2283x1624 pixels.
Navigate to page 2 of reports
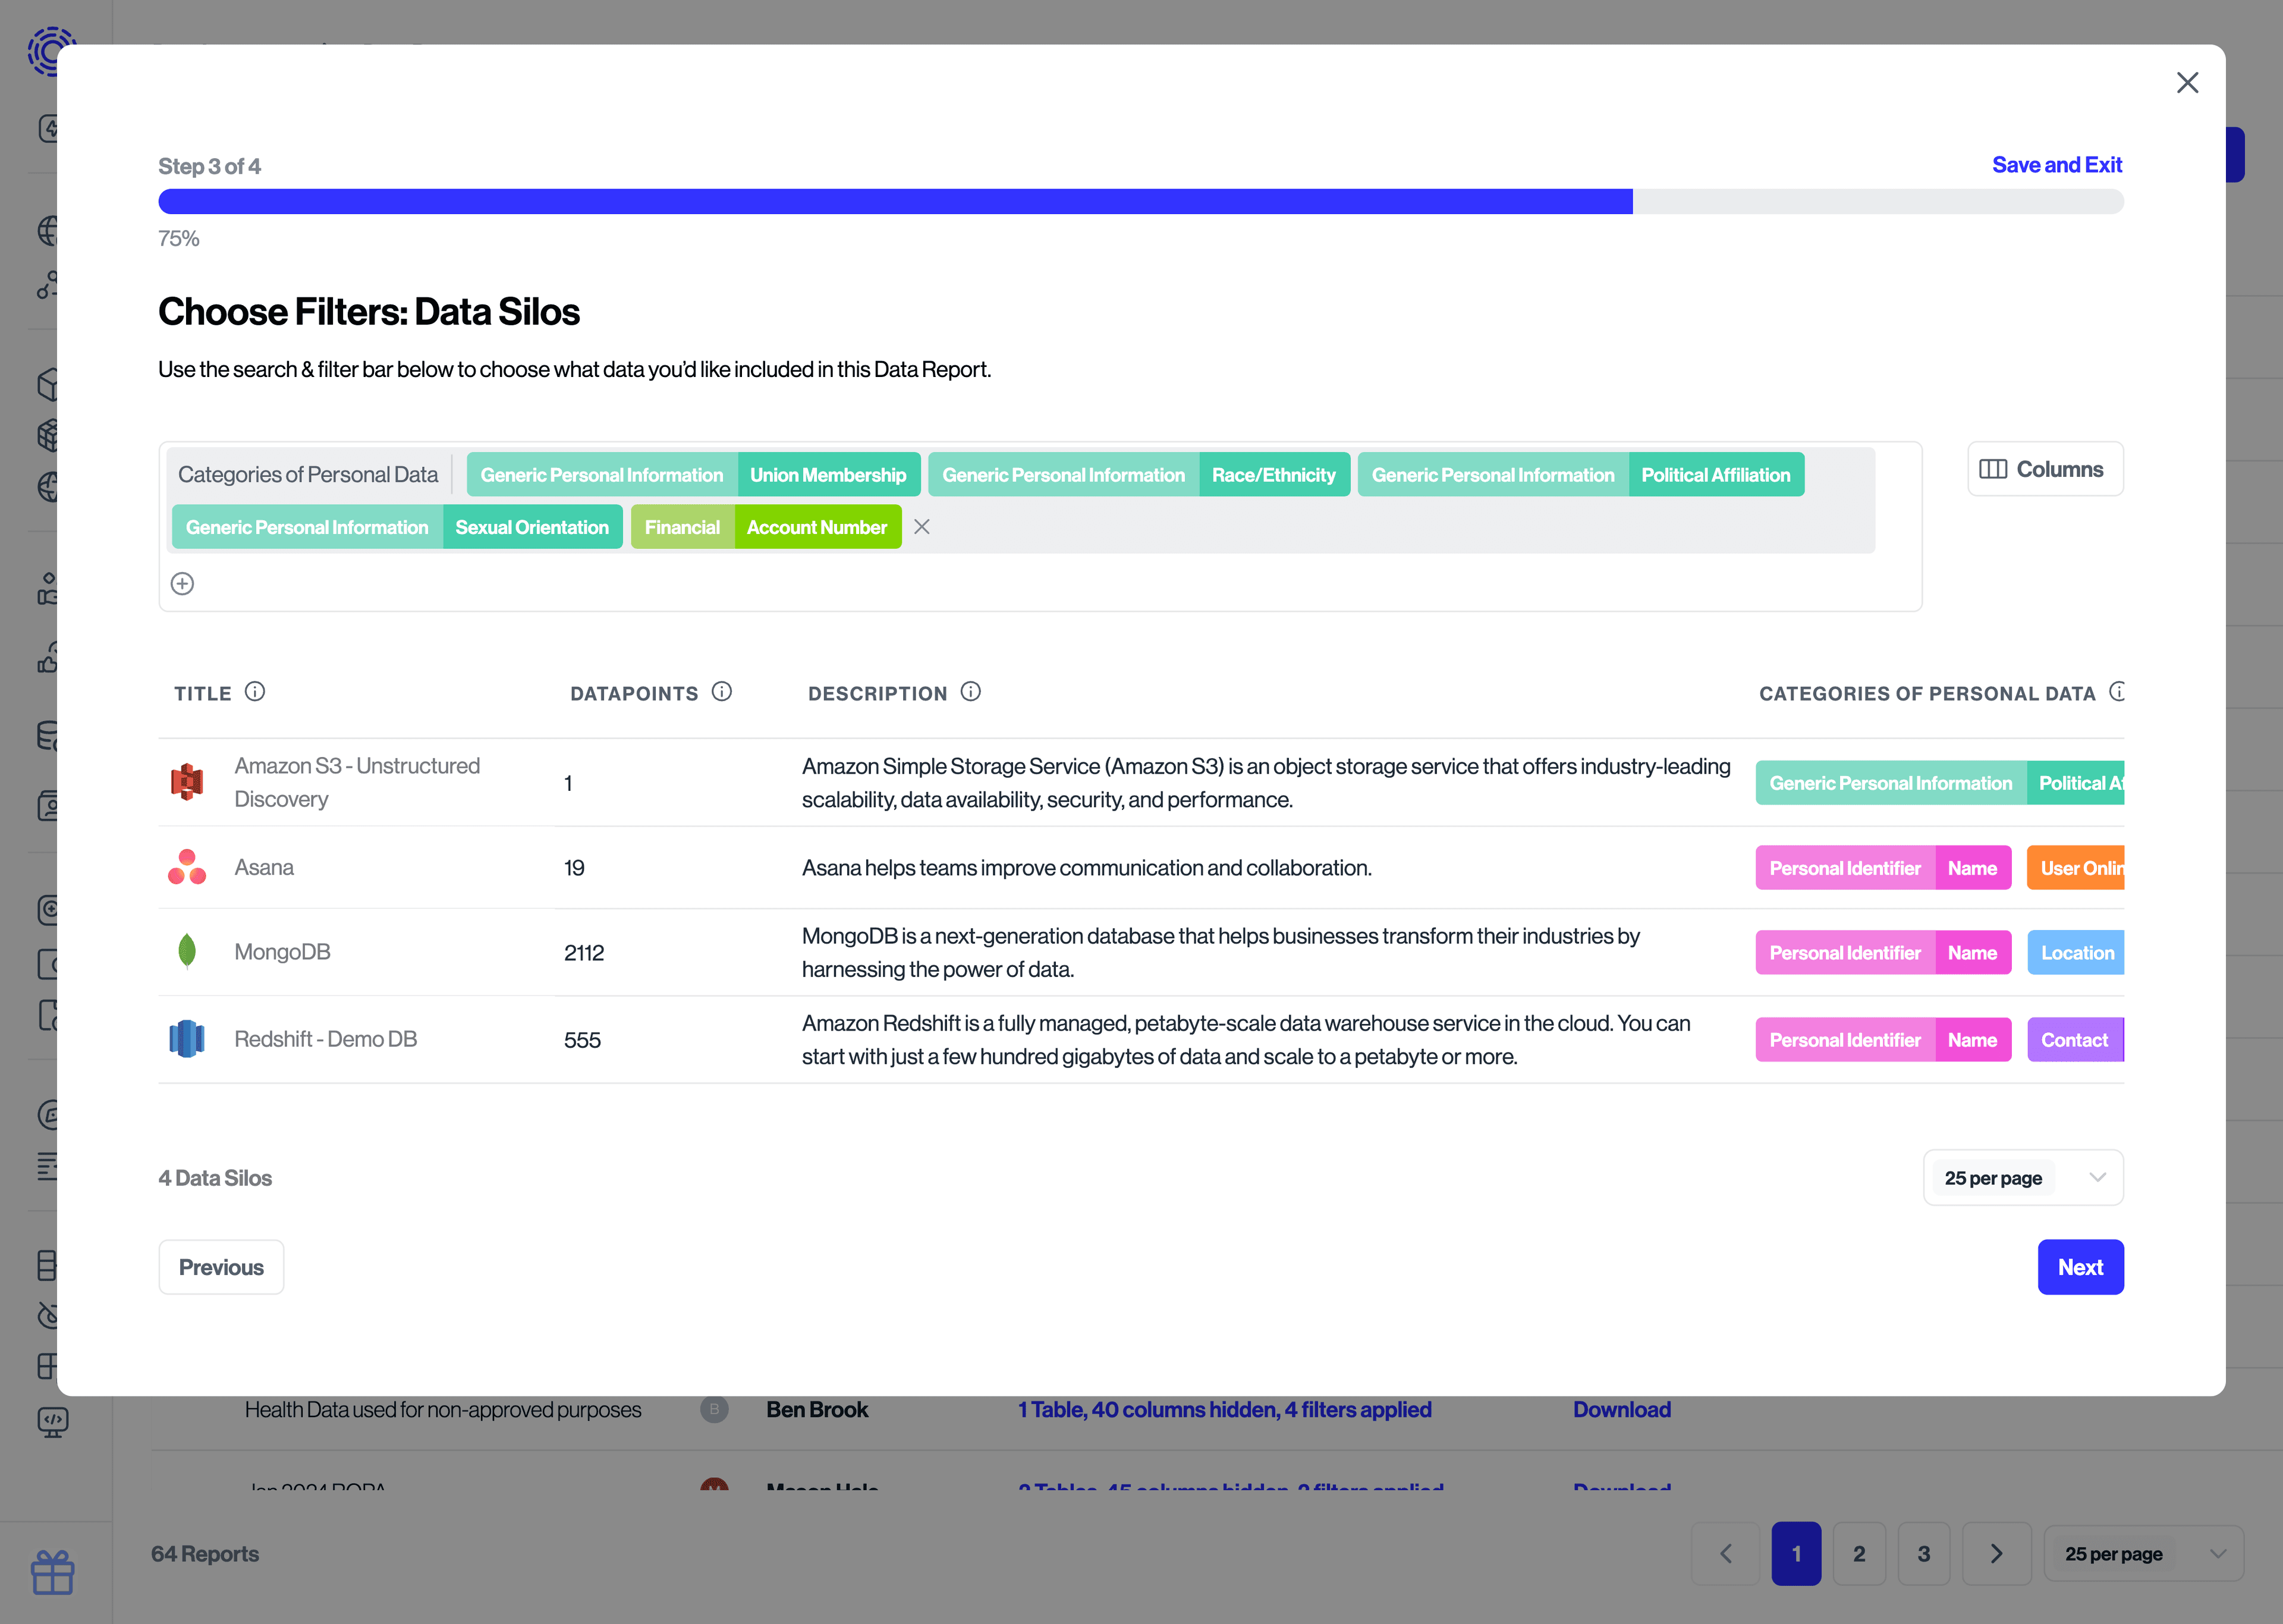tap(1859, 1553)
